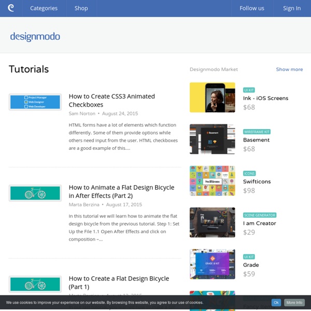Viewport: 311px width, 311px height.
Task: Click Sign In in the navbar
Action: pyautogui.click(x=292, y=8)
